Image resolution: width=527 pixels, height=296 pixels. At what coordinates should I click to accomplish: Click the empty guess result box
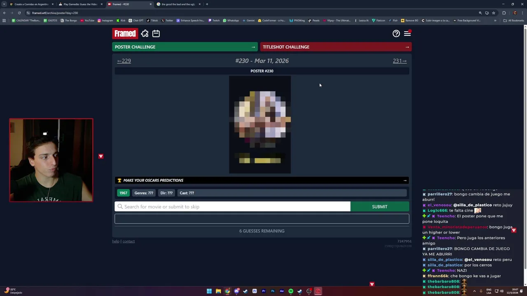pyautogui.click(x=262, y=219)
